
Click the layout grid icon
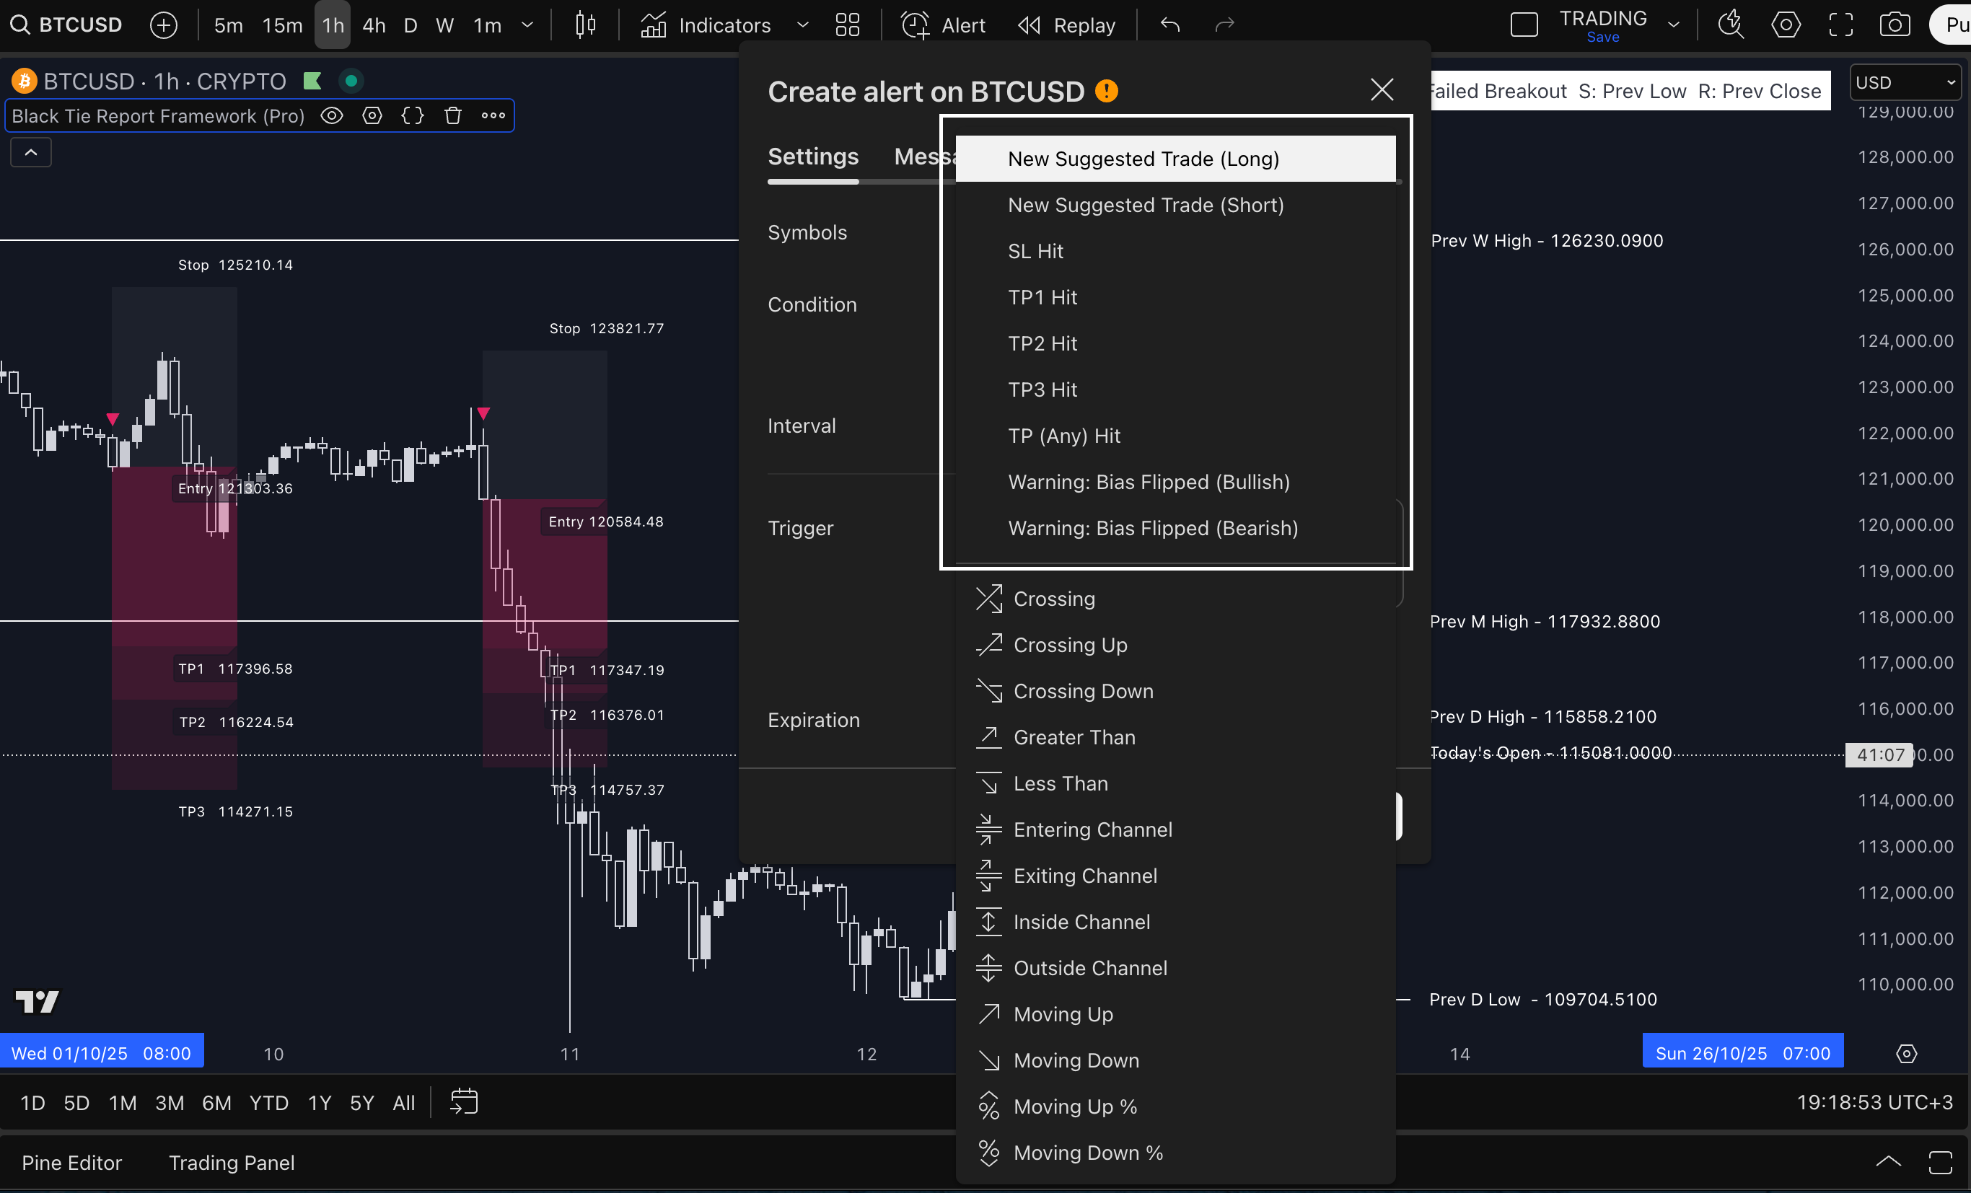coord(847,25)
